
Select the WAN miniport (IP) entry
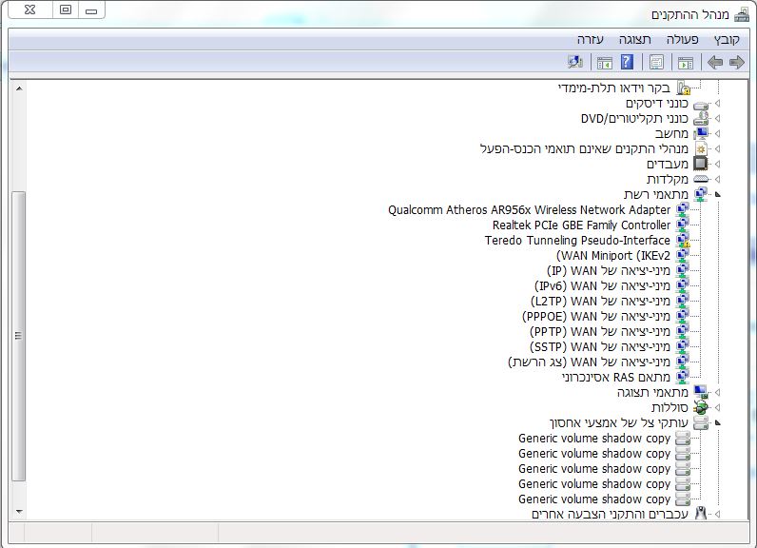tap(609, 271)
